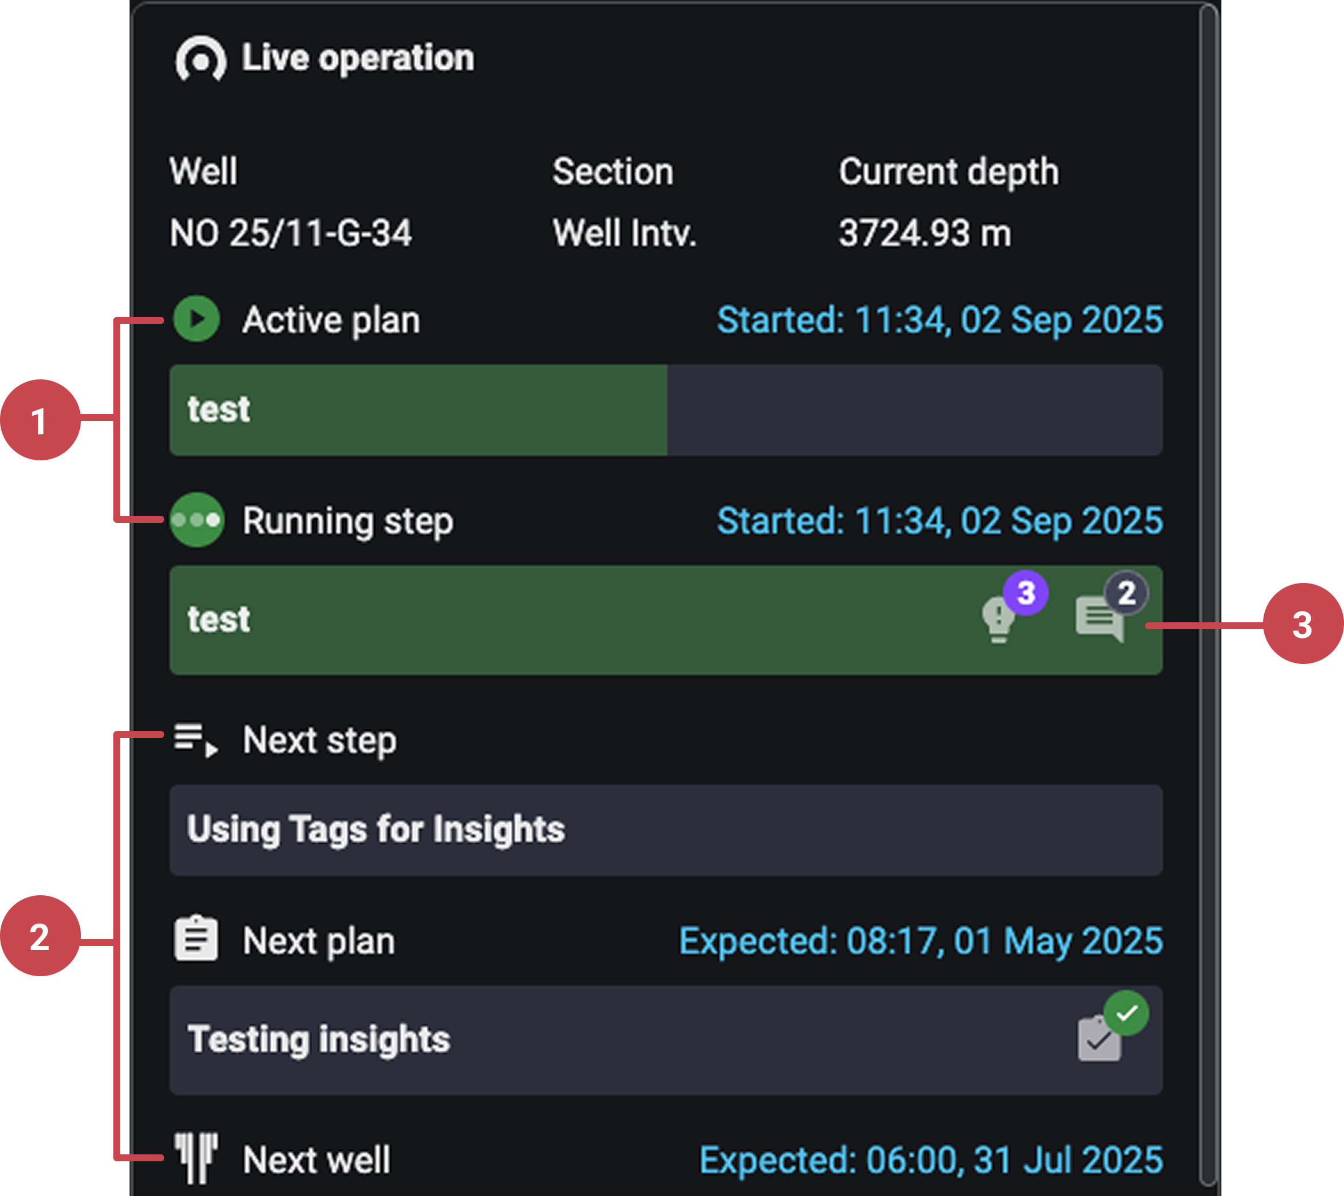The height and width of the screenshot is (1196, 1344).
Task: Click the current depth value 3724.93 m
Action: pyautogui.click(x=925, y=232)
